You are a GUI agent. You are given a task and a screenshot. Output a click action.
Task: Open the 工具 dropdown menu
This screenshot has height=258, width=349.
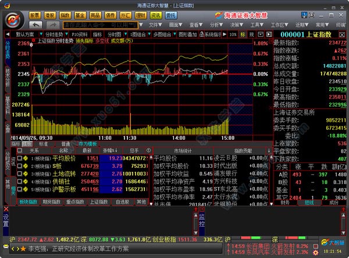pos(257,25)
